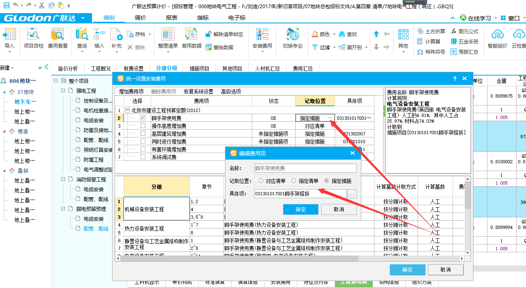
Task: Open 局部汇总 partial summary tool
Action: click(x=465, y=52)
